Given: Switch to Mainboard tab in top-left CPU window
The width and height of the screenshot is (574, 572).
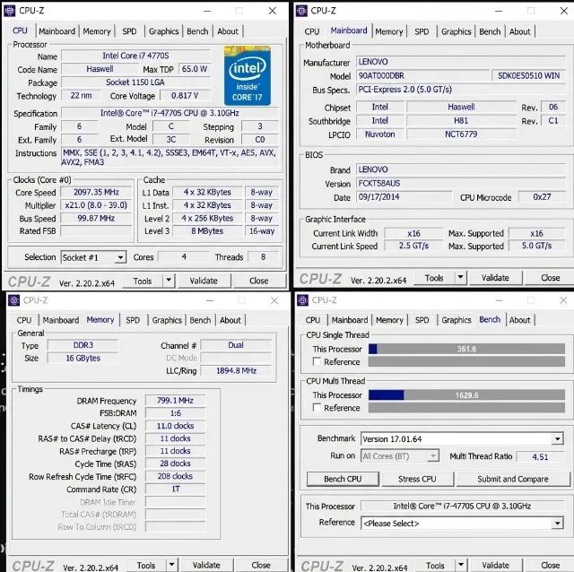Looking at the screenshot, I should click(57, 31).
